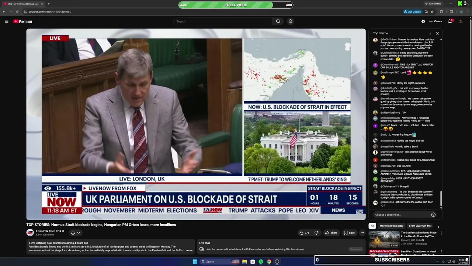Click the chat message 'God is LIGHT'
This screenshot has height=266, width=472.
tap(404, 166)
